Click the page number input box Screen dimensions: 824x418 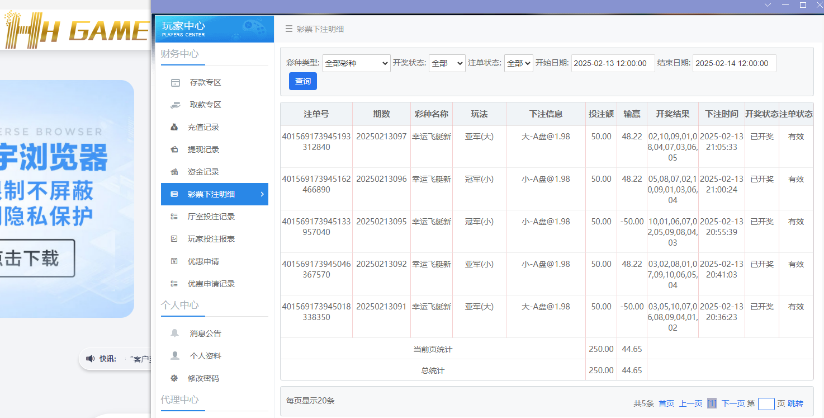(766, 403)
